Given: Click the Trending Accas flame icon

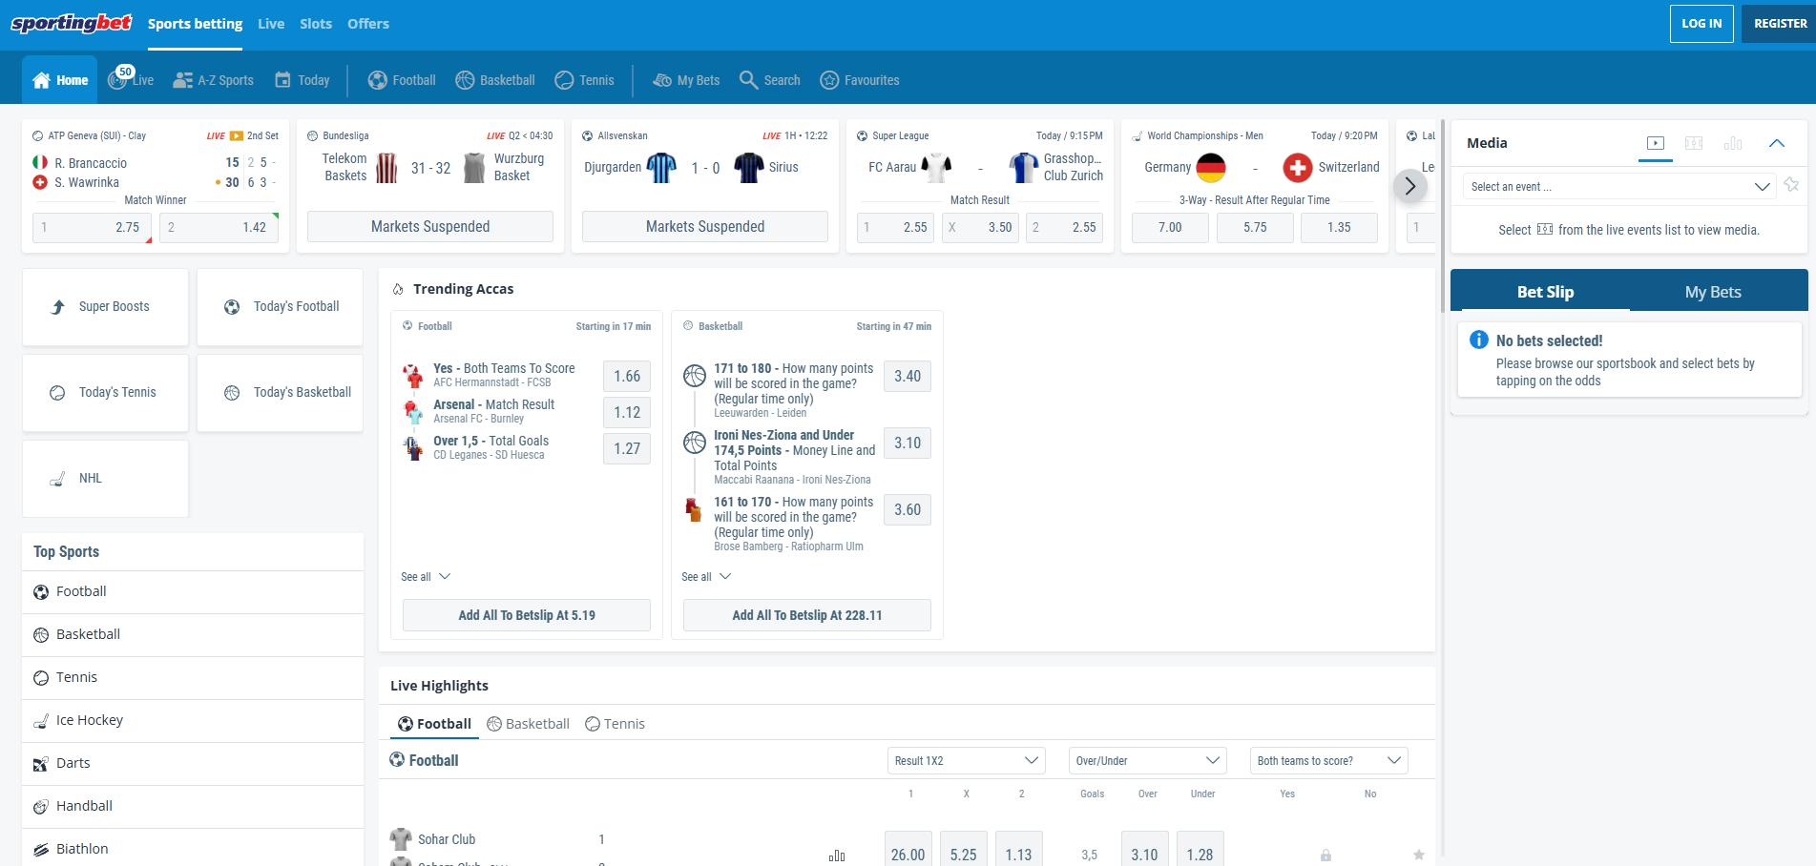Looking at the screenshot, I should (x=398, y=289).
